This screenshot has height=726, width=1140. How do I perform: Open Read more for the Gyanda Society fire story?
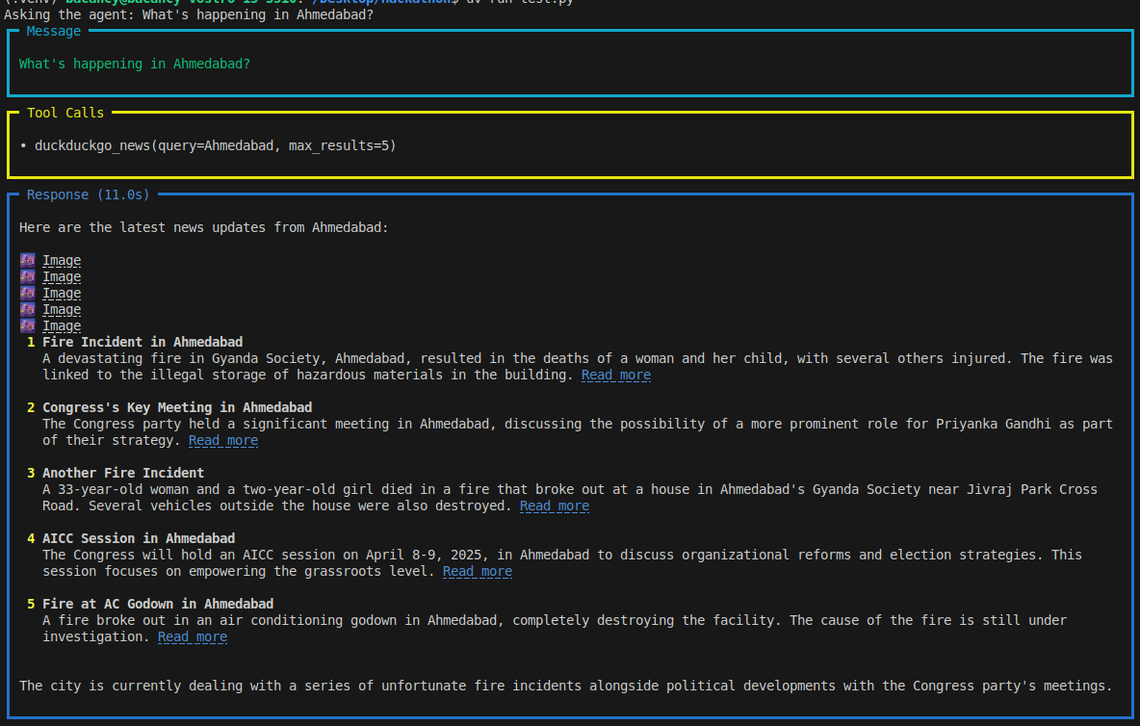point(615,375)
